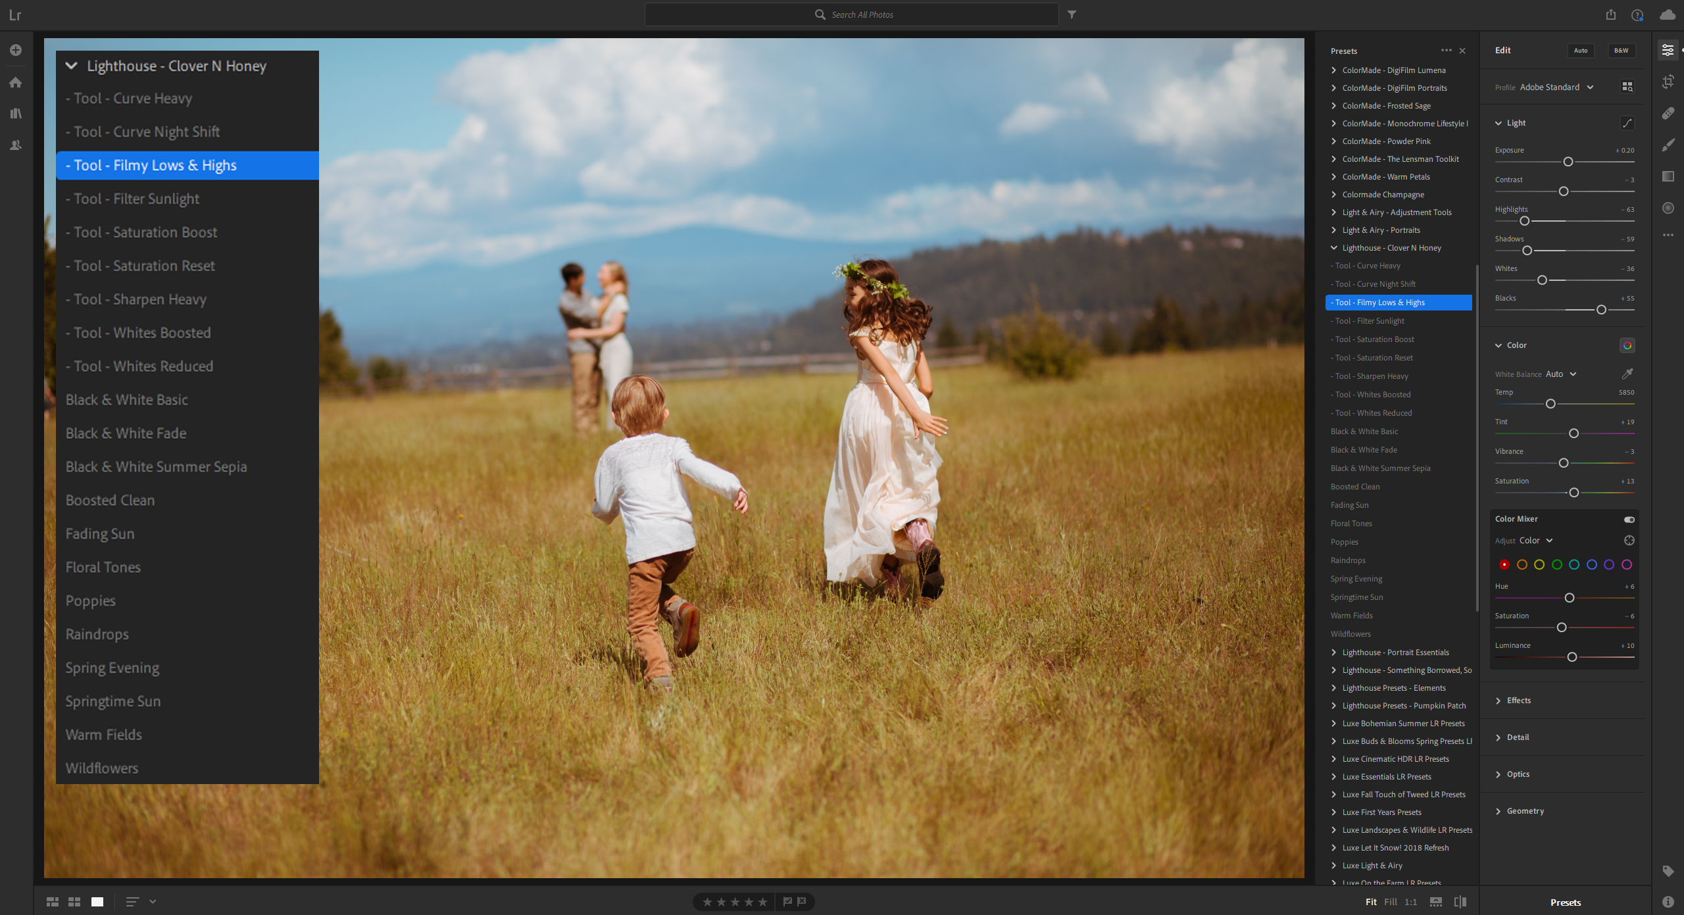Flag photo as Picked
1684x915 pixels.
point(787,902)
